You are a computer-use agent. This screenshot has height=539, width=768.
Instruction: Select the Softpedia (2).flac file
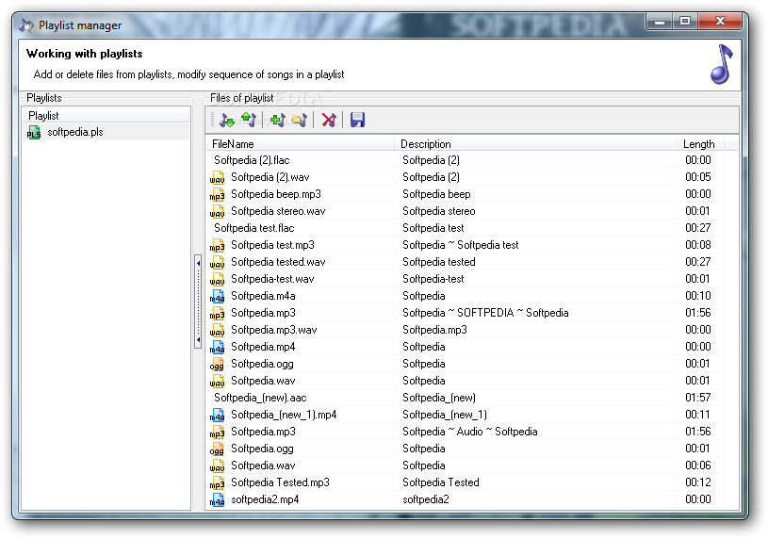click(252, 160)
